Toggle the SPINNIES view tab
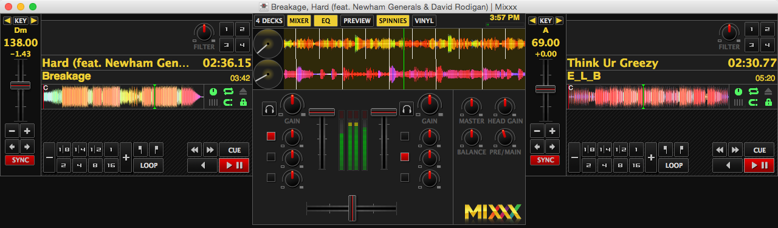Viewport: 778px width, 228px height. [x=393, y=21]
